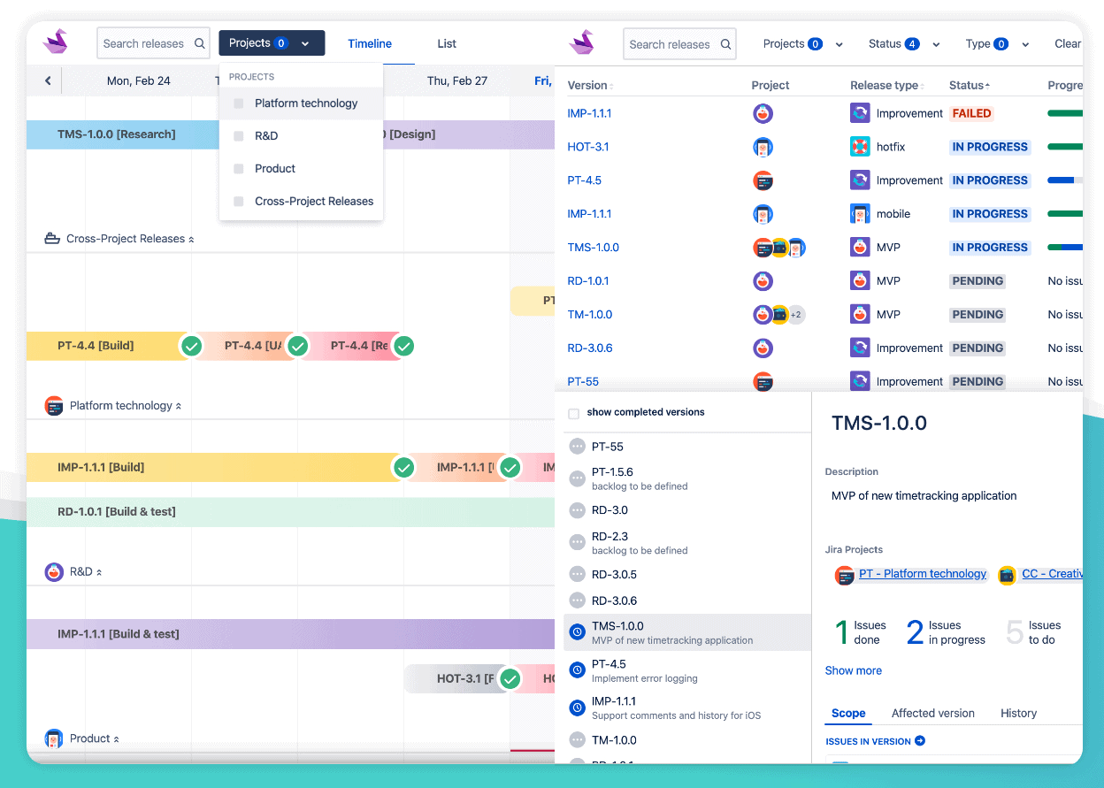This screenshot has width=1104, height=788.
Task: Click the purple origami bird app logo
Action: (x=55, y=42)
